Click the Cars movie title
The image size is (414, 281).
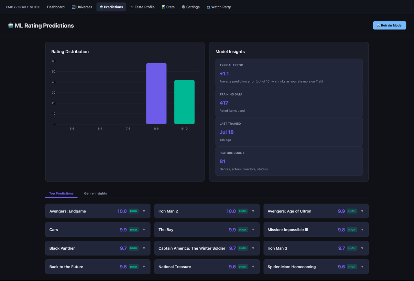point(54,230)
